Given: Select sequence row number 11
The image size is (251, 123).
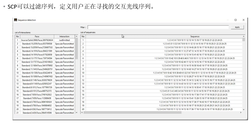Looking at the screenshot, I should 161,77.
